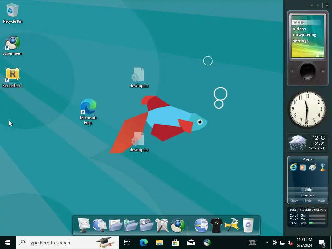Click the wrench and hammer tools icon in RocketDock
Screen dimensions: 332x249
tap(162, 225)
